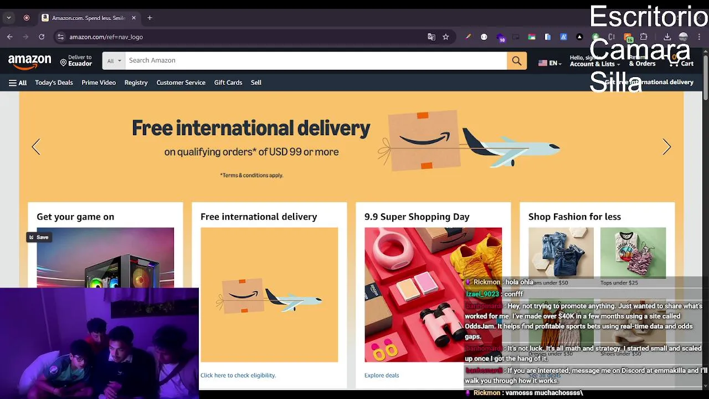Screen dimensions: 709x399
Task: Click the black triangle extension icon
Action: tap(579, 37)
